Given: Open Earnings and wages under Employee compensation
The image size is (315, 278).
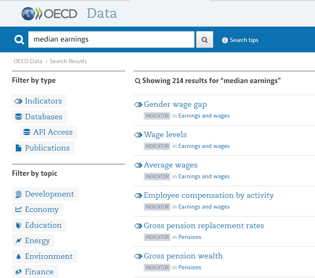Looking at the screenshot, I should (x=204, y=207).
